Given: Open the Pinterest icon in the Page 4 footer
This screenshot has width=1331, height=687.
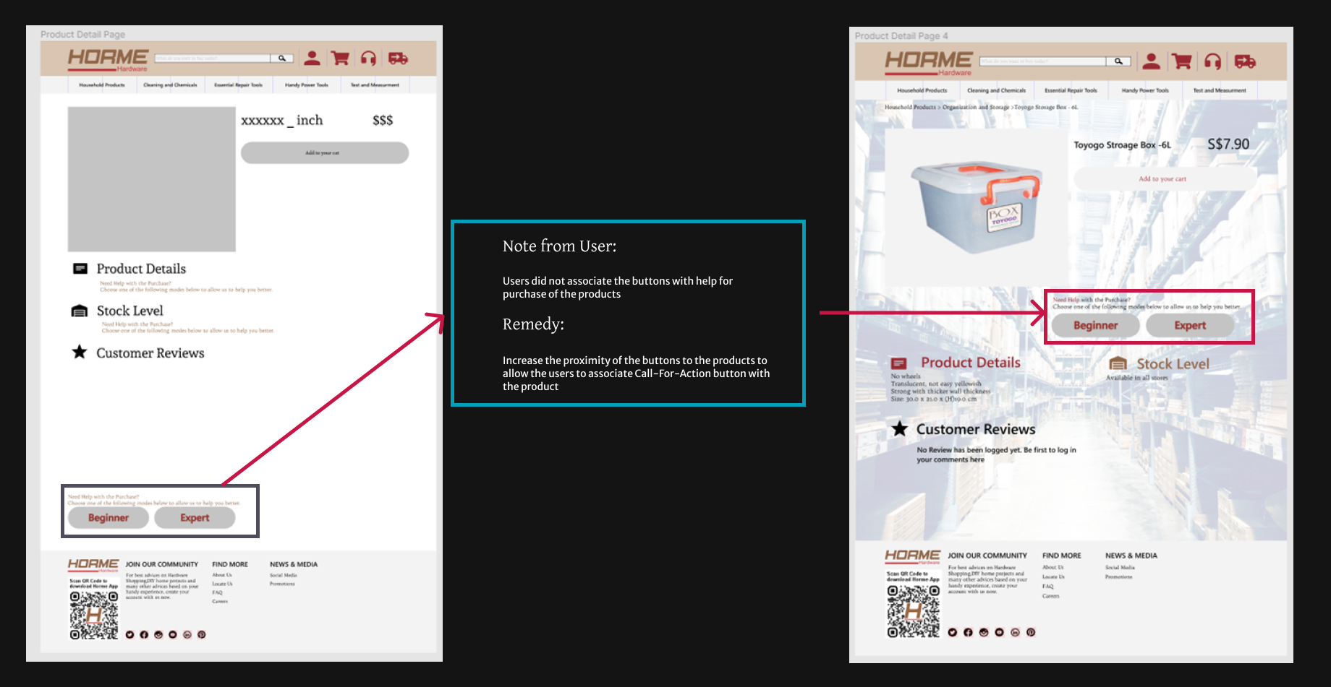Looking at the screenshot, I should [1031, 632].
